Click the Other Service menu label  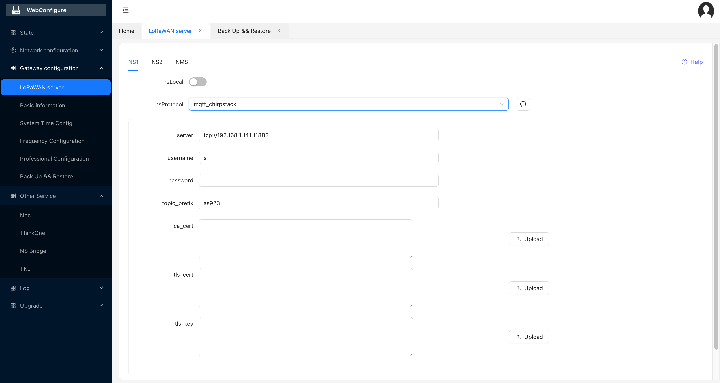click(38, 196)
